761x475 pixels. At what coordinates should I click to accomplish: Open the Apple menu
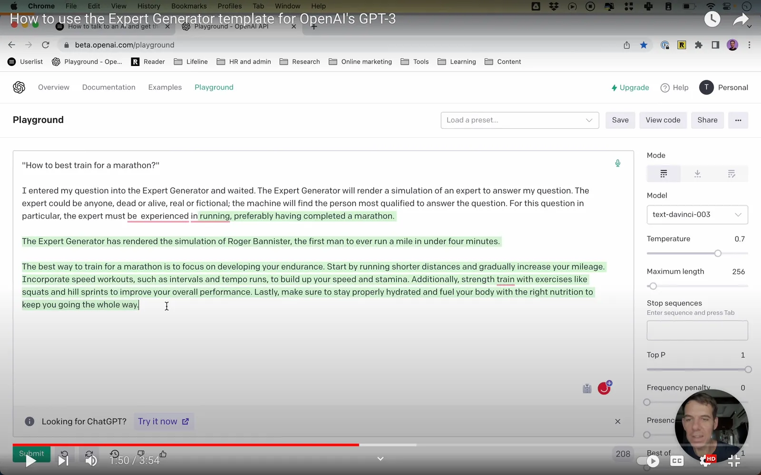(13, 6)
